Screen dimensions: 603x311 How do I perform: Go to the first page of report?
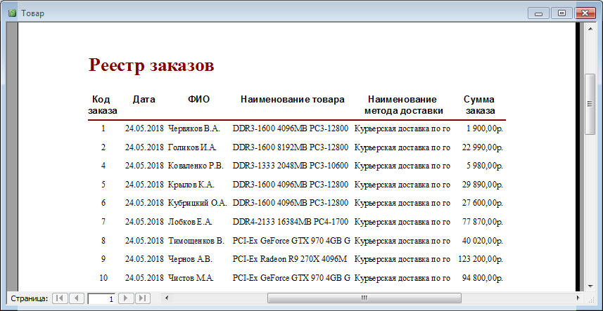point(61,298)
